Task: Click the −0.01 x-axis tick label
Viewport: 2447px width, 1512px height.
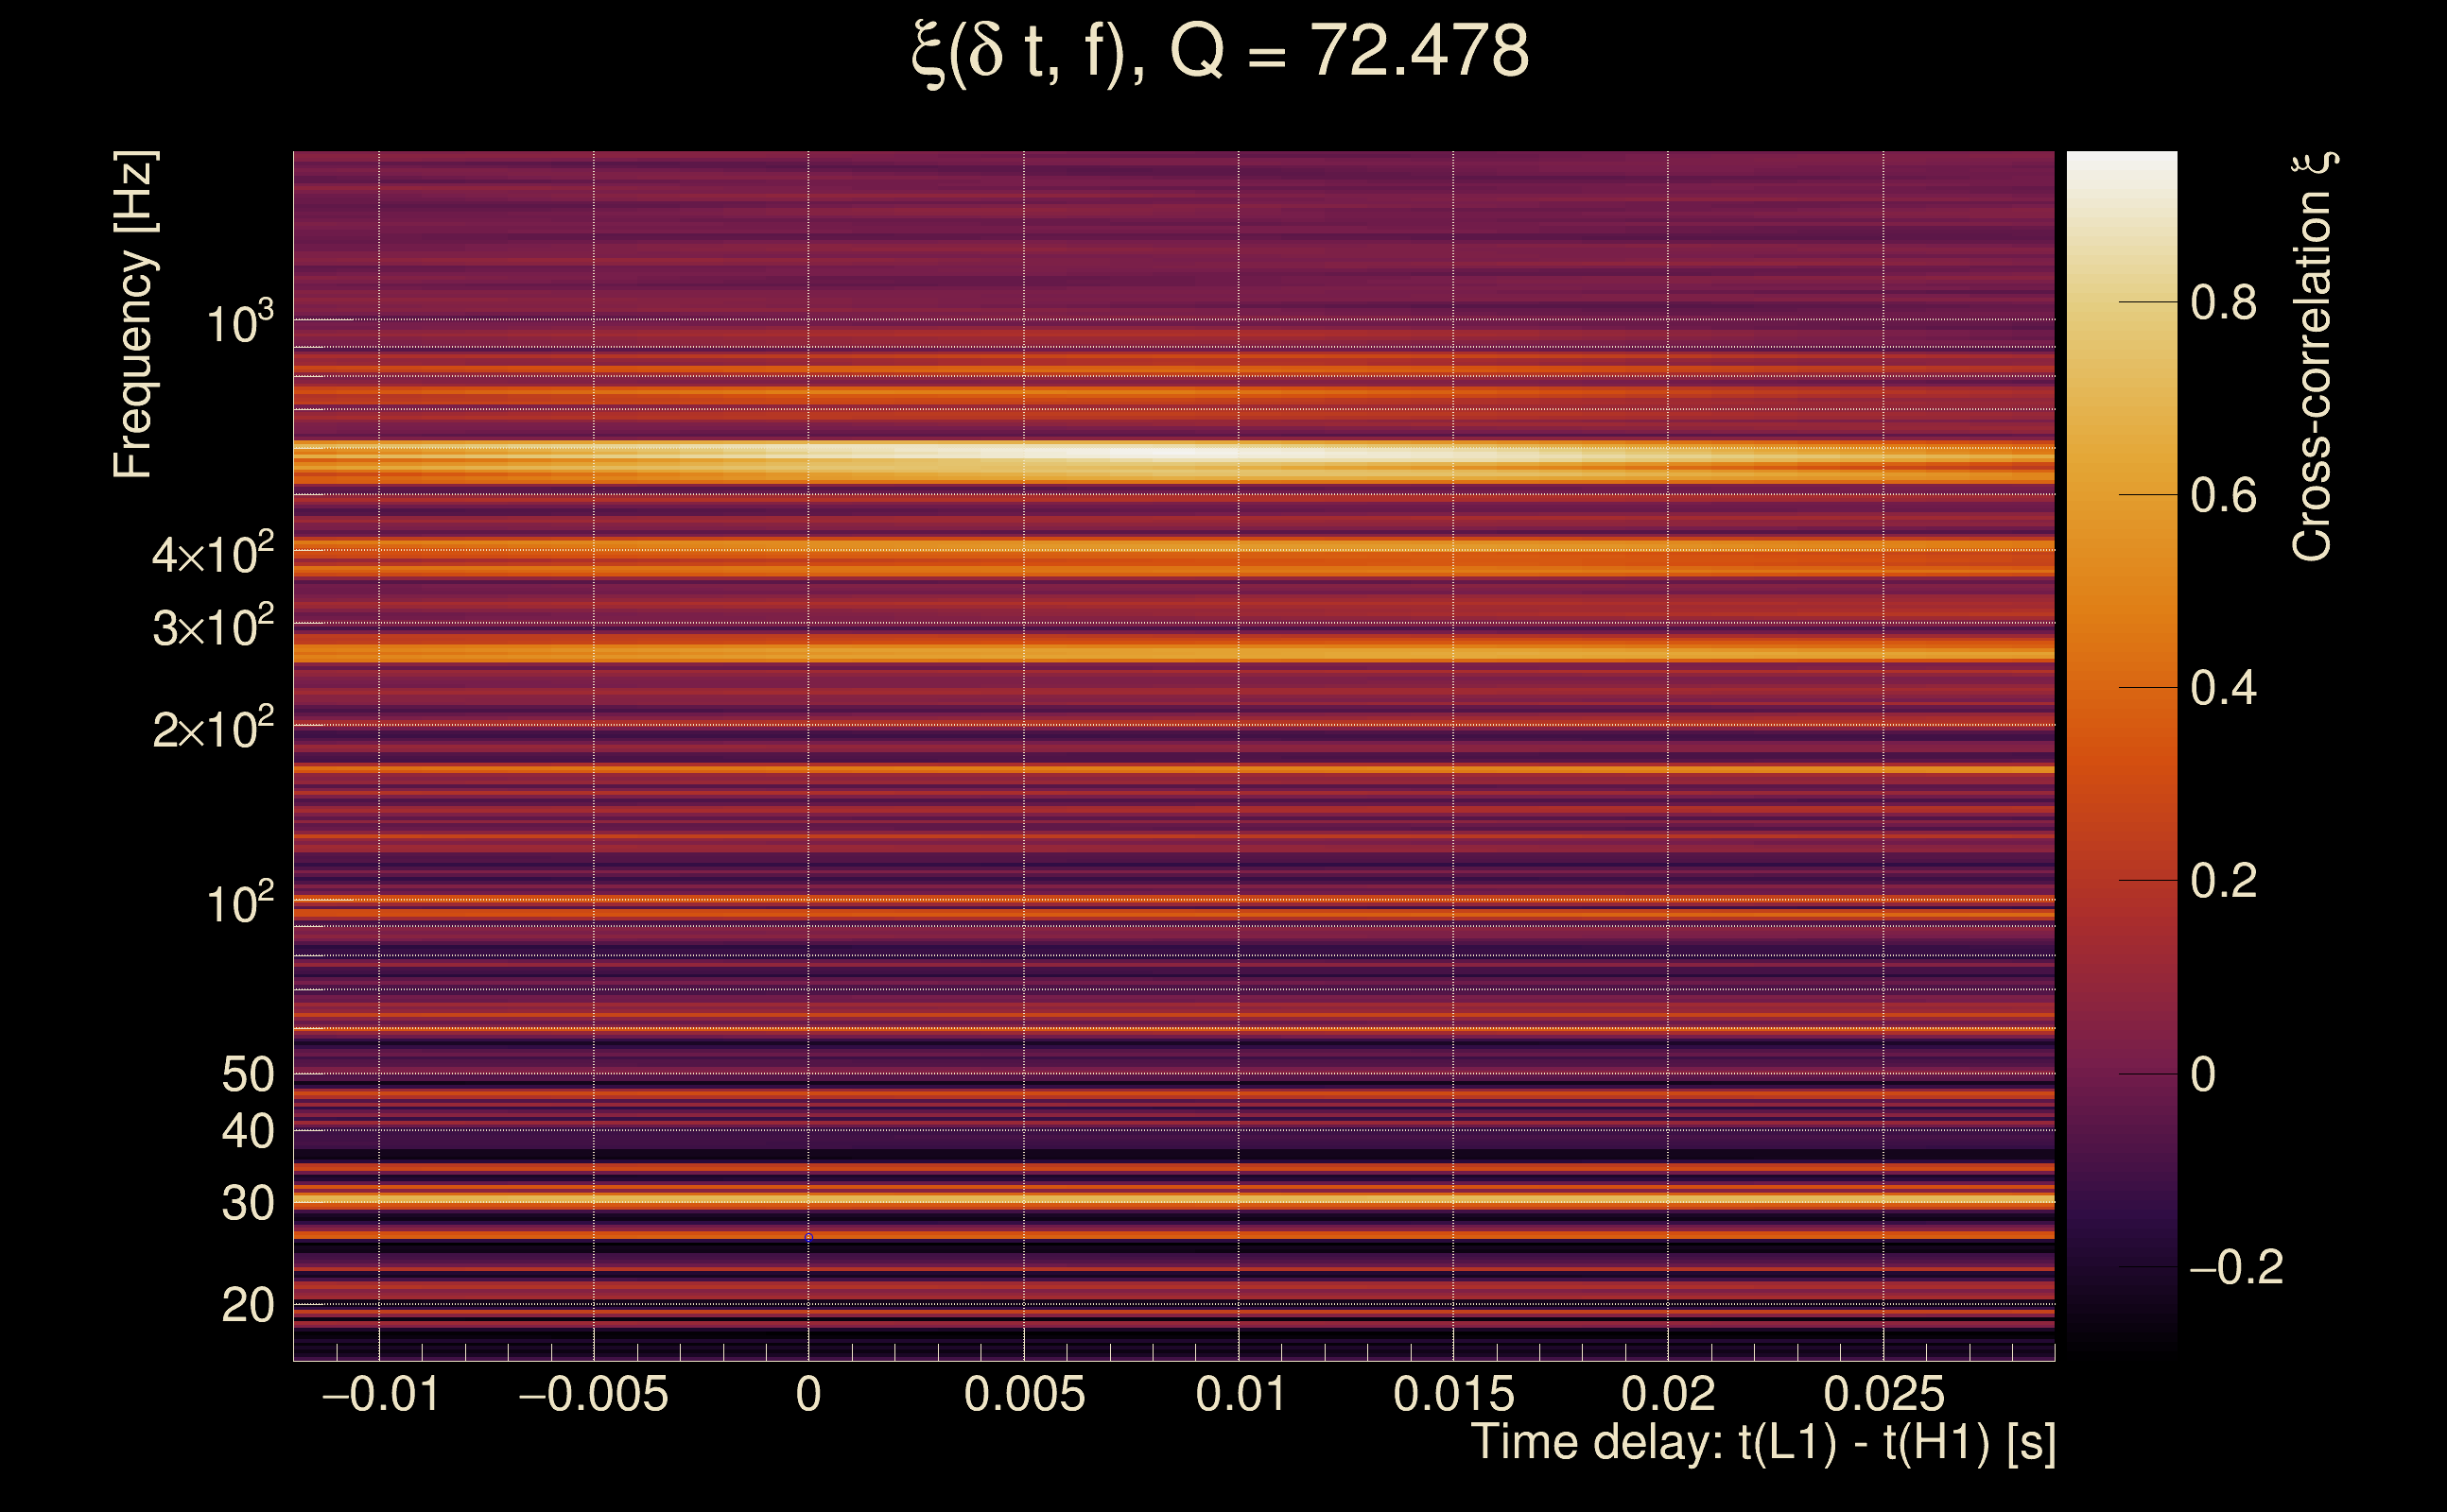Action: point(380,1394)
